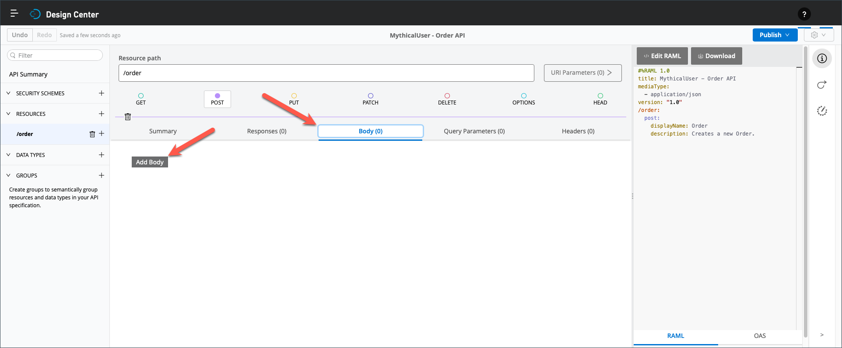Open the help question mark icon
This screenshot has height=348, width=842.
(804, 14)
